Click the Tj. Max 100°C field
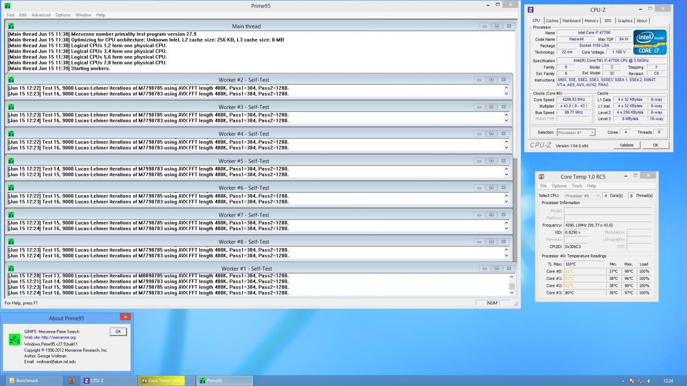Viewport: 687px width, 386px height. coord(585,264)
